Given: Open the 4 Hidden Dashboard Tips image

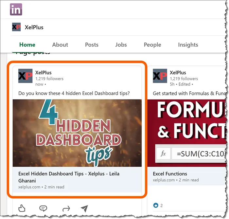Looking at the screenshot, I should pyautogui.click(x=77, y=133).
